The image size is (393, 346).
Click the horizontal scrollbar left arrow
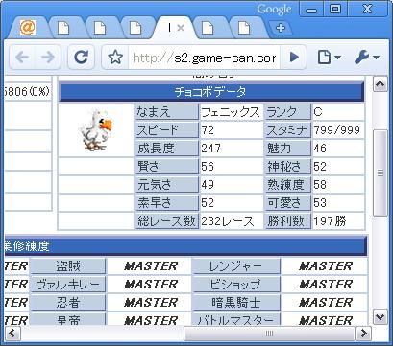(12, 334)
